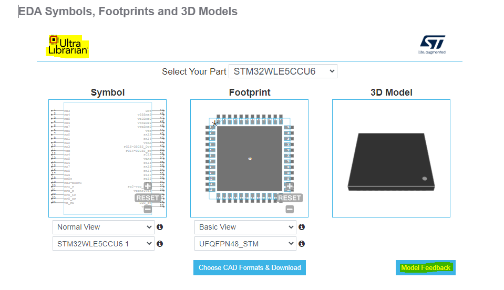Screen dimensions: 504x290
Task: Click Choose CAD Formats & Download button
Action: [x=250, y=267]
